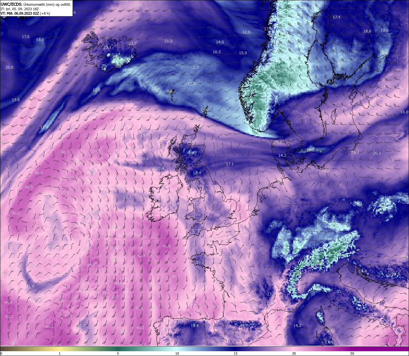Click the map value 23.2
The height and width of the screenshot is (356, 409).
127,197
